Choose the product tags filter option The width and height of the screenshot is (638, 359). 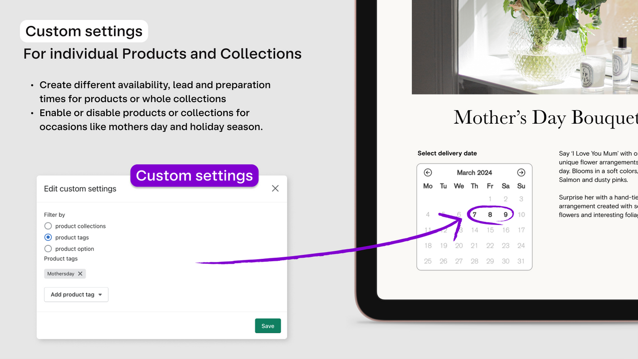[x=48, y=237]
